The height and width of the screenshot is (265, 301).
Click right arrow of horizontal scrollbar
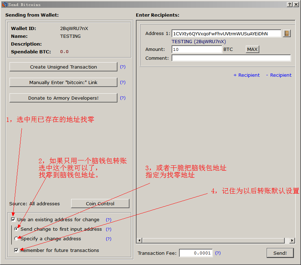pos(292,241)
